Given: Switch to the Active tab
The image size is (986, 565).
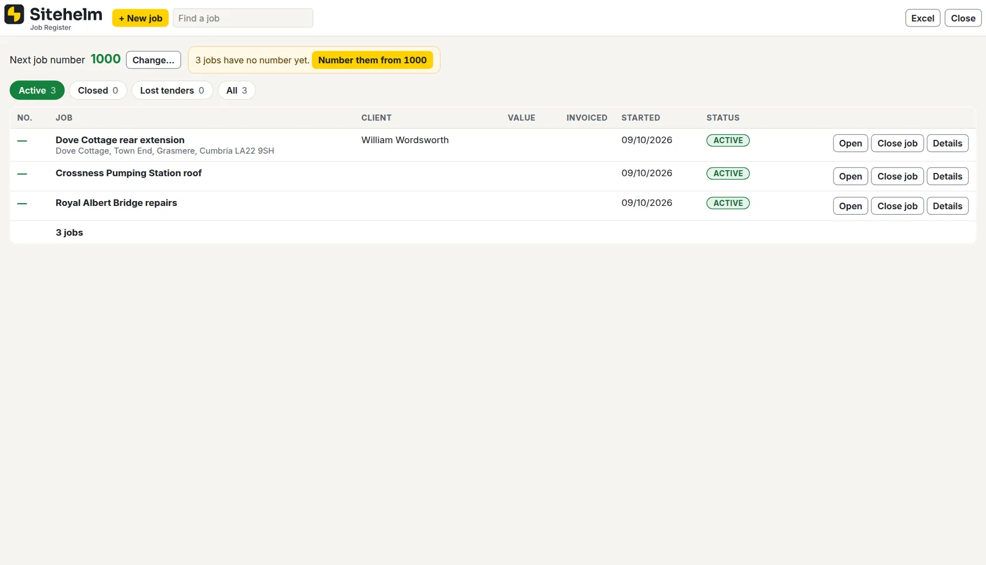Looking at the screenshot, I should [37, 90].
